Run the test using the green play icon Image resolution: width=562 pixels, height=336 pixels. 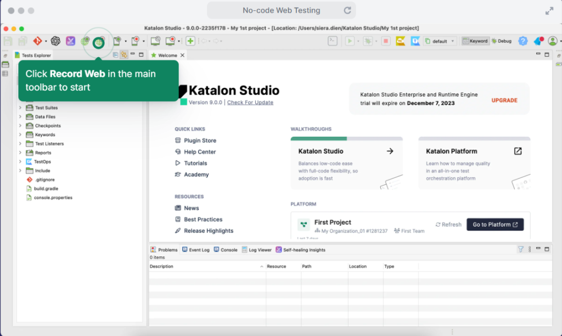point(350,41)
